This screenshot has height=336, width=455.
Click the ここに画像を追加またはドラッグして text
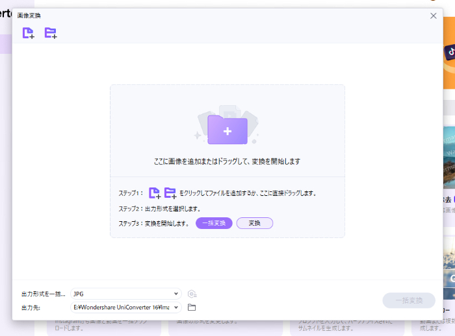(227, 162)
